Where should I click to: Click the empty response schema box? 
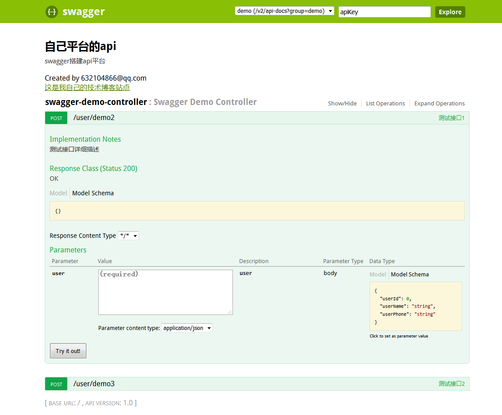point(257,211)
